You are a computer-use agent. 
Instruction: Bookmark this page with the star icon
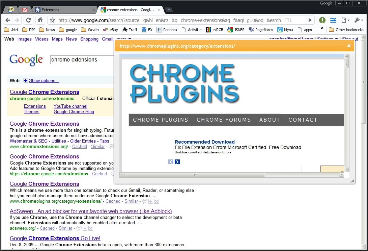(x=52, y=20)
